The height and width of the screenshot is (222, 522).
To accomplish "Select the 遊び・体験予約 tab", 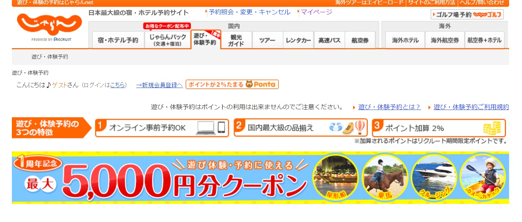I will [x=206, y=39].
